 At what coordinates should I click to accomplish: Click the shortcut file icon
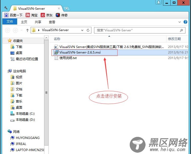point(56,47)
